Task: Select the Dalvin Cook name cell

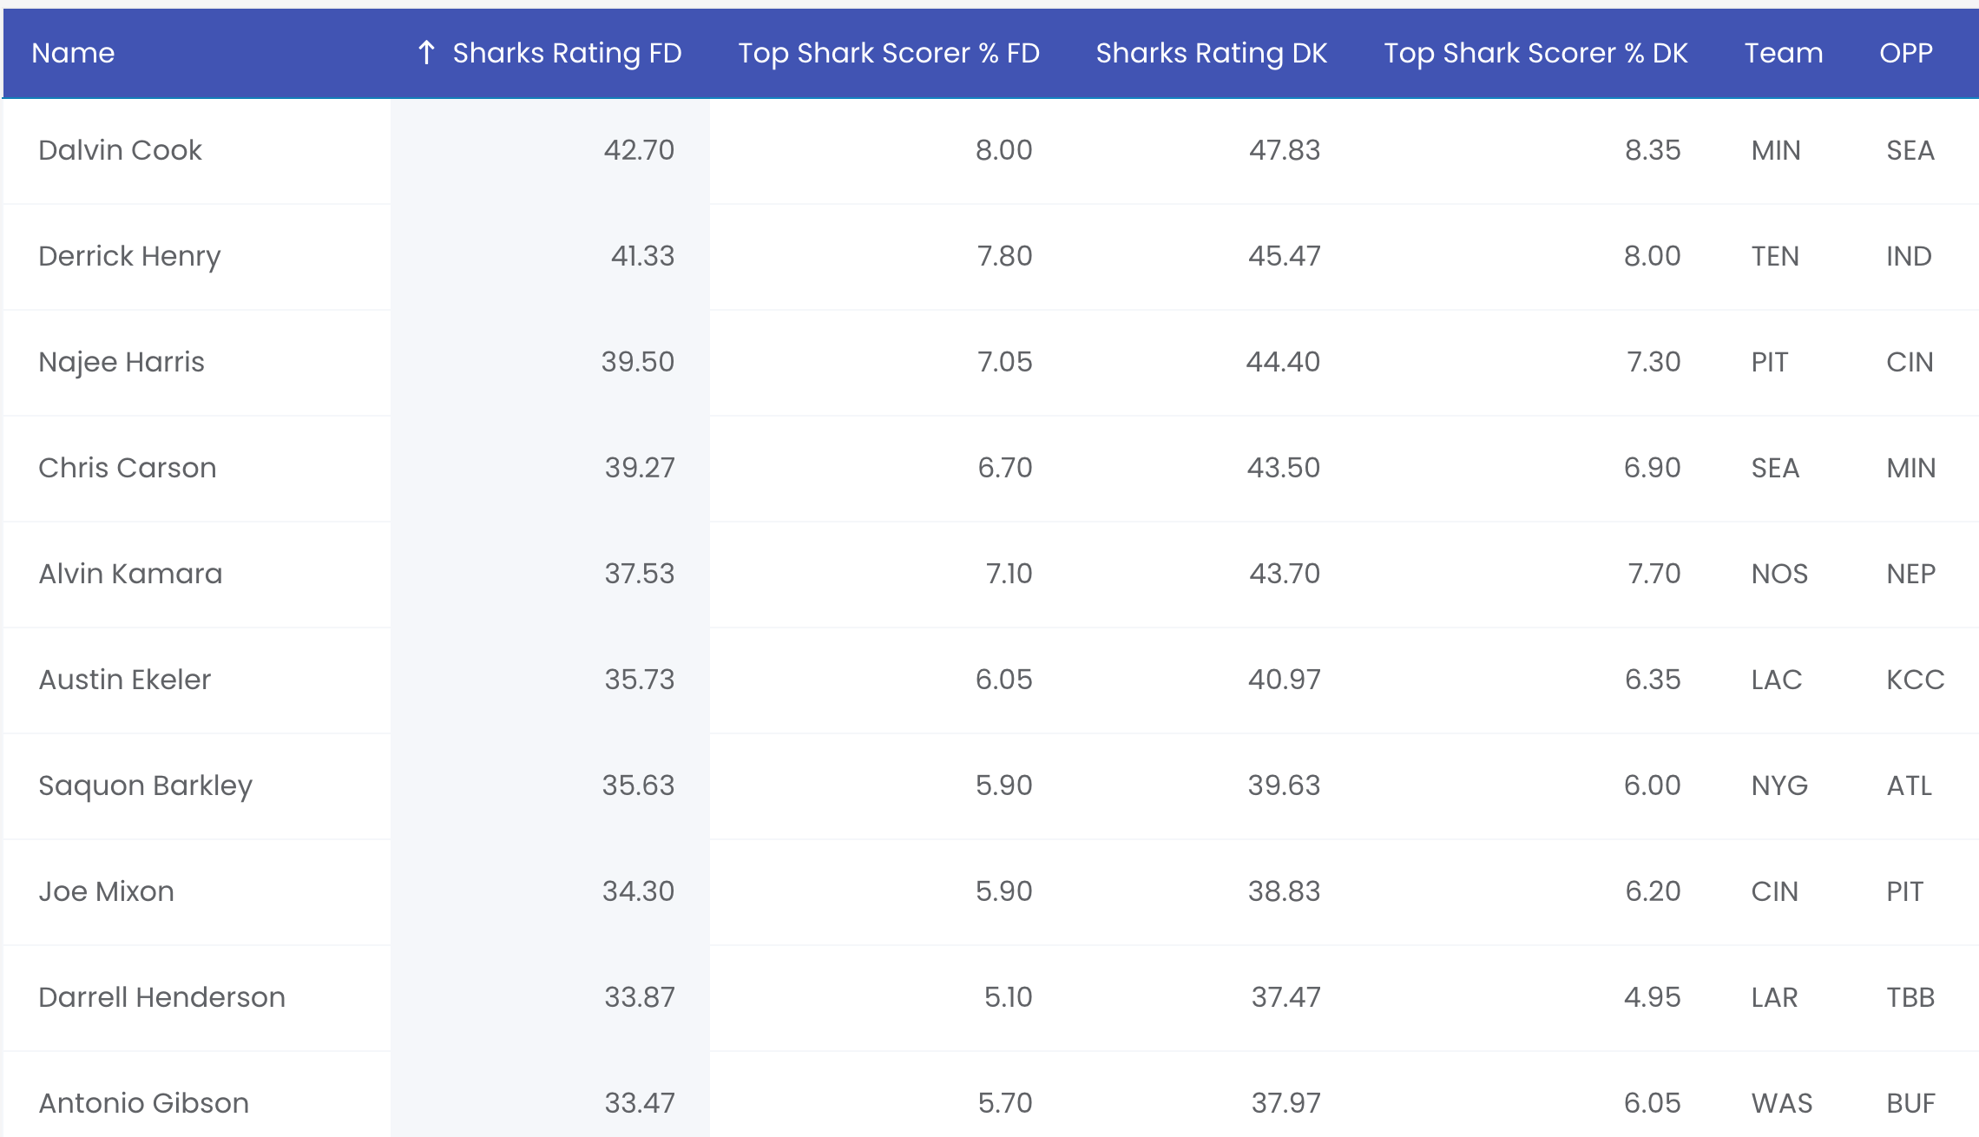Action: point(120,150)
